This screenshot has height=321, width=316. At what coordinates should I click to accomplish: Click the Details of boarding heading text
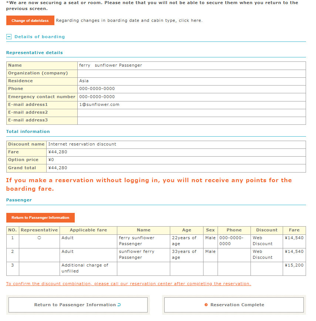(x=40, y=37)
